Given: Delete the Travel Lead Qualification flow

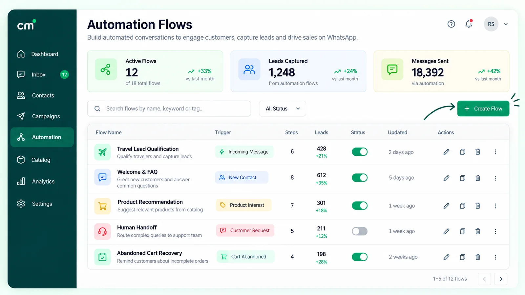Looking at the screenshot, I should click(x=478, y=152).
